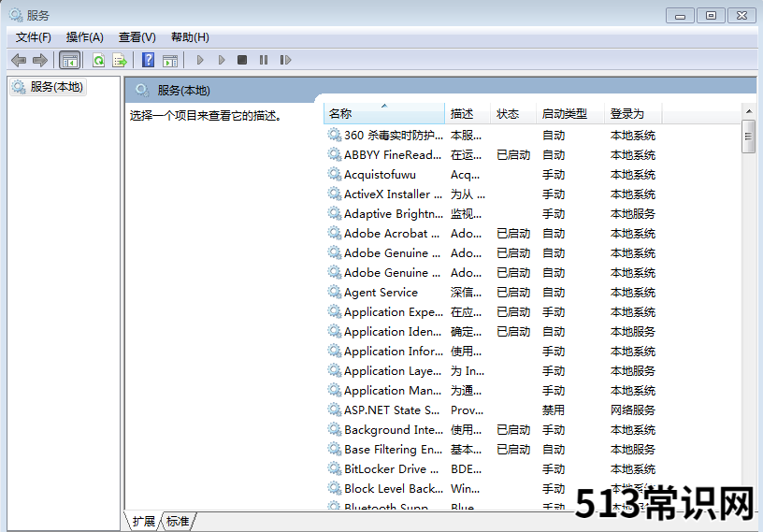Toggle the show/hide action pane icon
The height and width of the screenshot is (532, 763).
click(170, 61)
